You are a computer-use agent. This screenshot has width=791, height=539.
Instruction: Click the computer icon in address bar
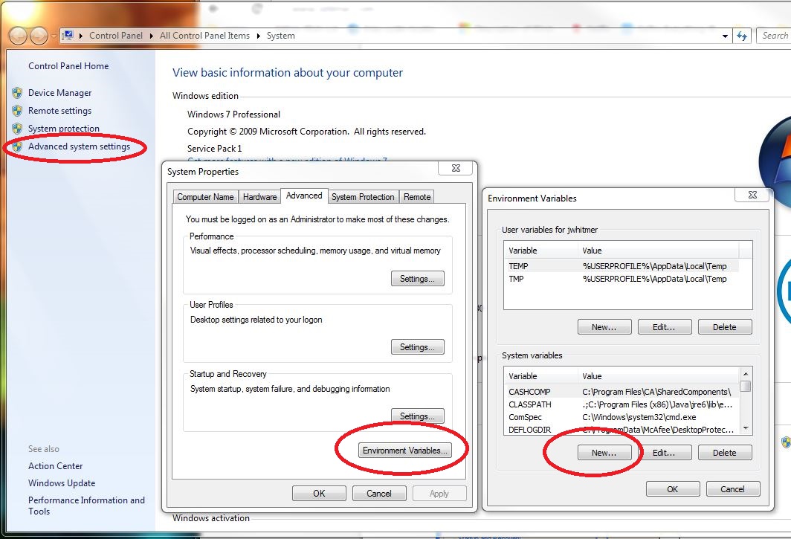point(68,36)
